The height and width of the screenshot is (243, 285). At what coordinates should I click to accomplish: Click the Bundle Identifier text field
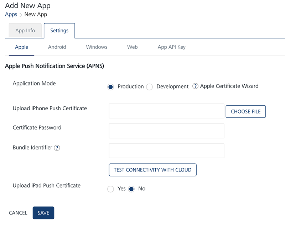coord(166,151)
